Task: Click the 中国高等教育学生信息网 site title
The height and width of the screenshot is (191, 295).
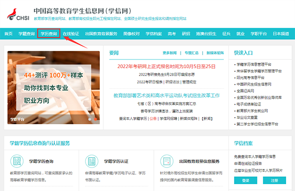Action: coord(83,11)
